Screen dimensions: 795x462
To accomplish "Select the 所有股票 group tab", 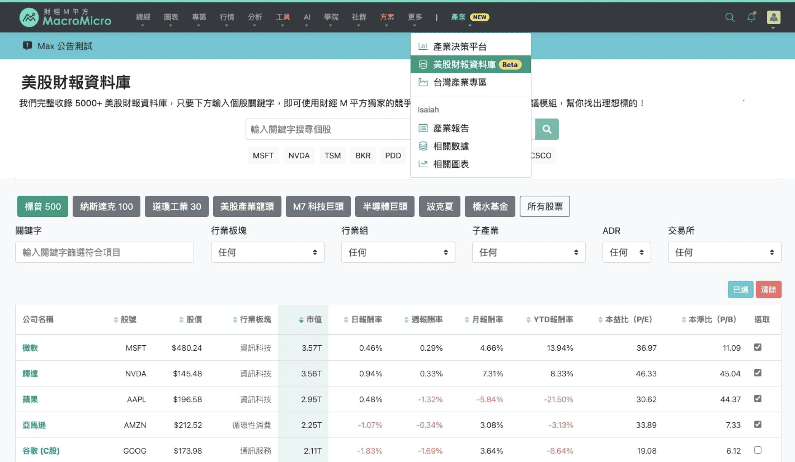I will [x=544, y=206].
